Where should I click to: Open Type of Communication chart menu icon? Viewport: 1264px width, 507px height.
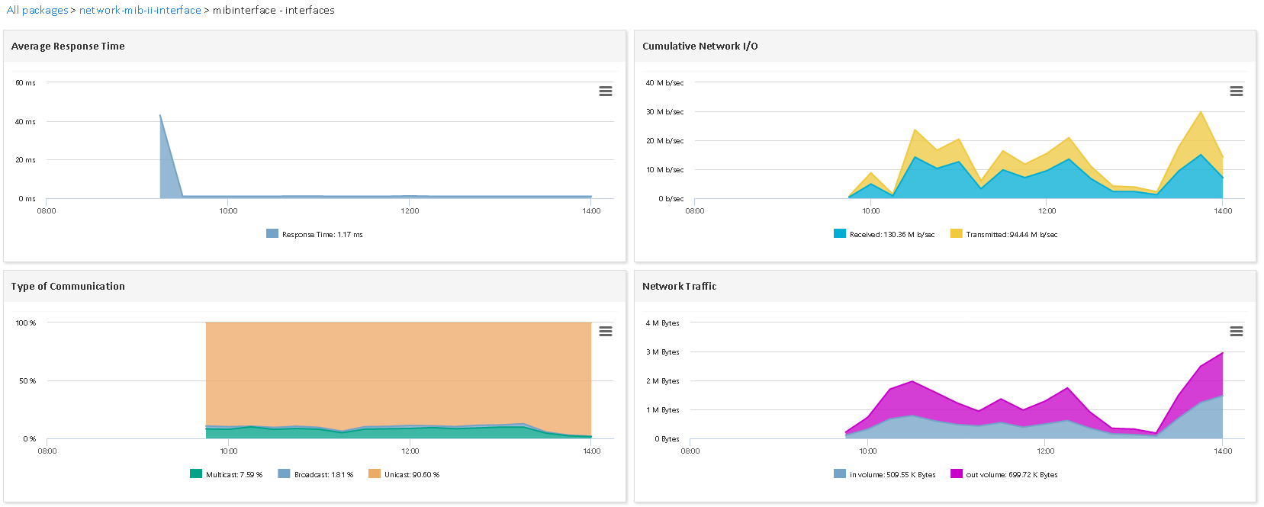click(606, 332)
